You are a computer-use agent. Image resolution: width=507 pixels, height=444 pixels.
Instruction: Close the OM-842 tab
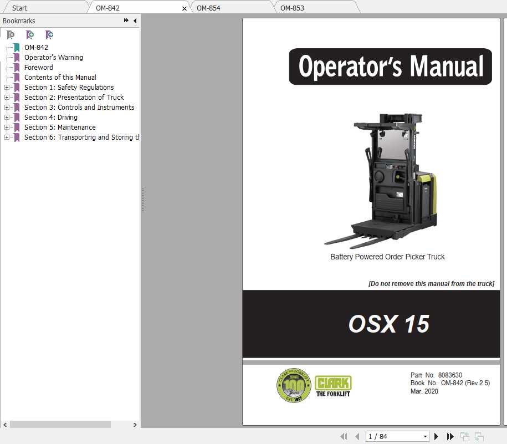[x=185, y=8]
